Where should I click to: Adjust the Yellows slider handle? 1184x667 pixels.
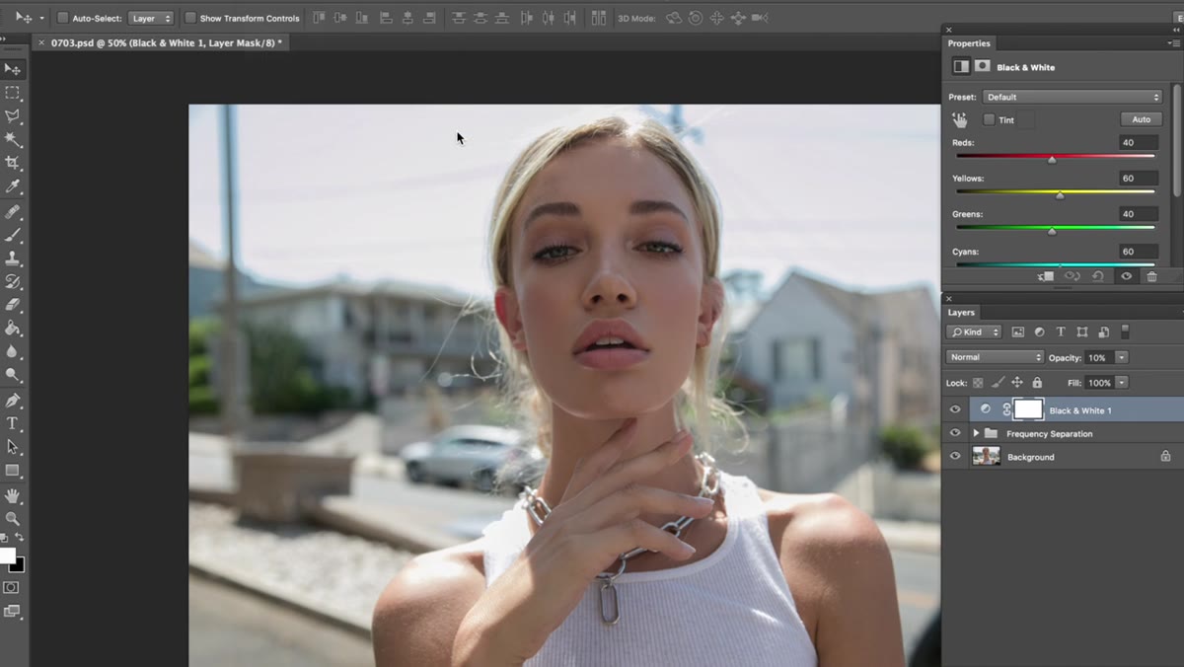coord(1060,195)
